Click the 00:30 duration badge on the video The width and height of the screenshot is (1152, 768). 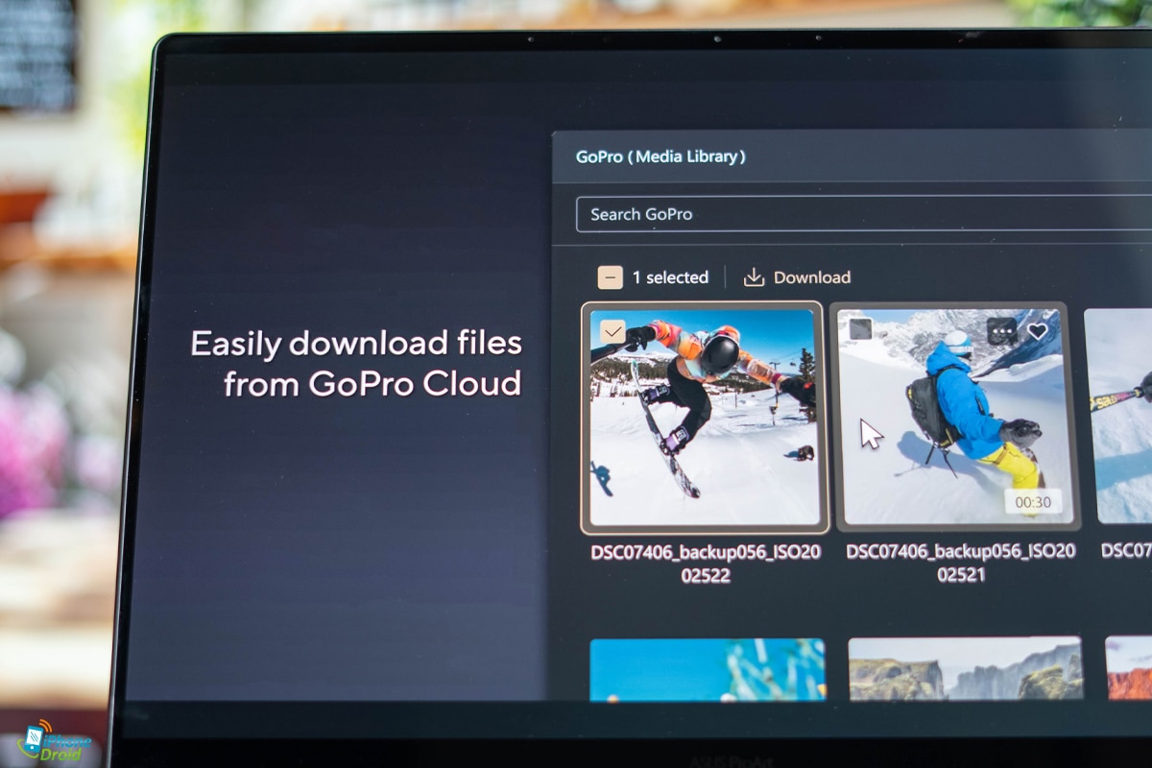point(1033,501)
